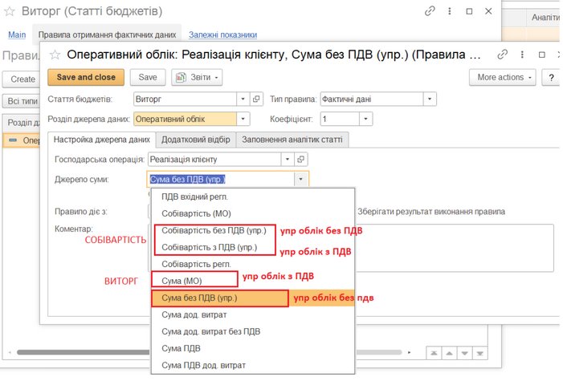Click the Save and close button
Screen dimensions: 563x385
86,78
